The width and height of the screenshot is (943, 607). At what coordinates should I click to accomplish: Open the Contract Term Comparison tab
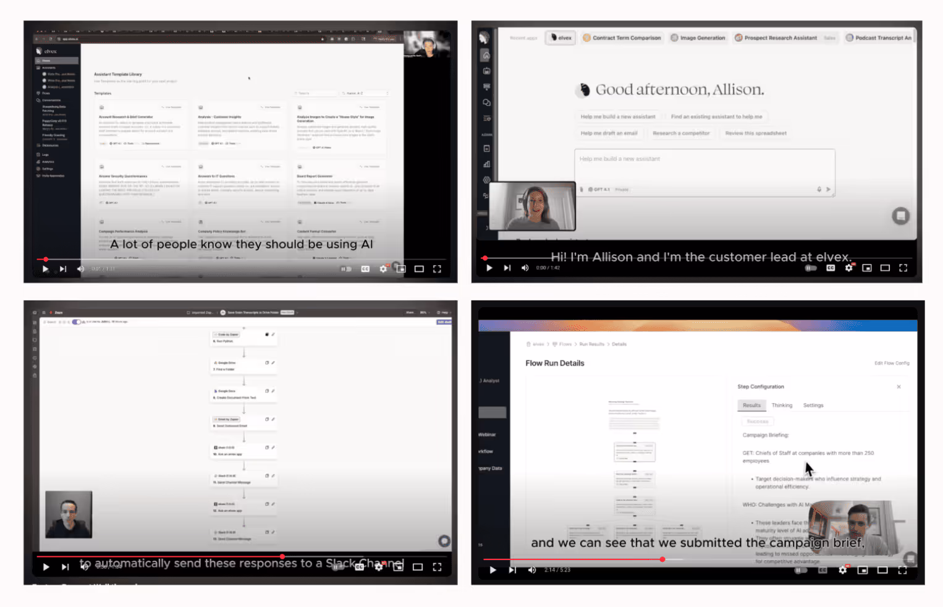(x=622, y=38)
